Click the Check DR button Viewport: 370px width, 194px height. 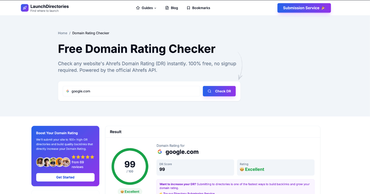pos(219,91)
